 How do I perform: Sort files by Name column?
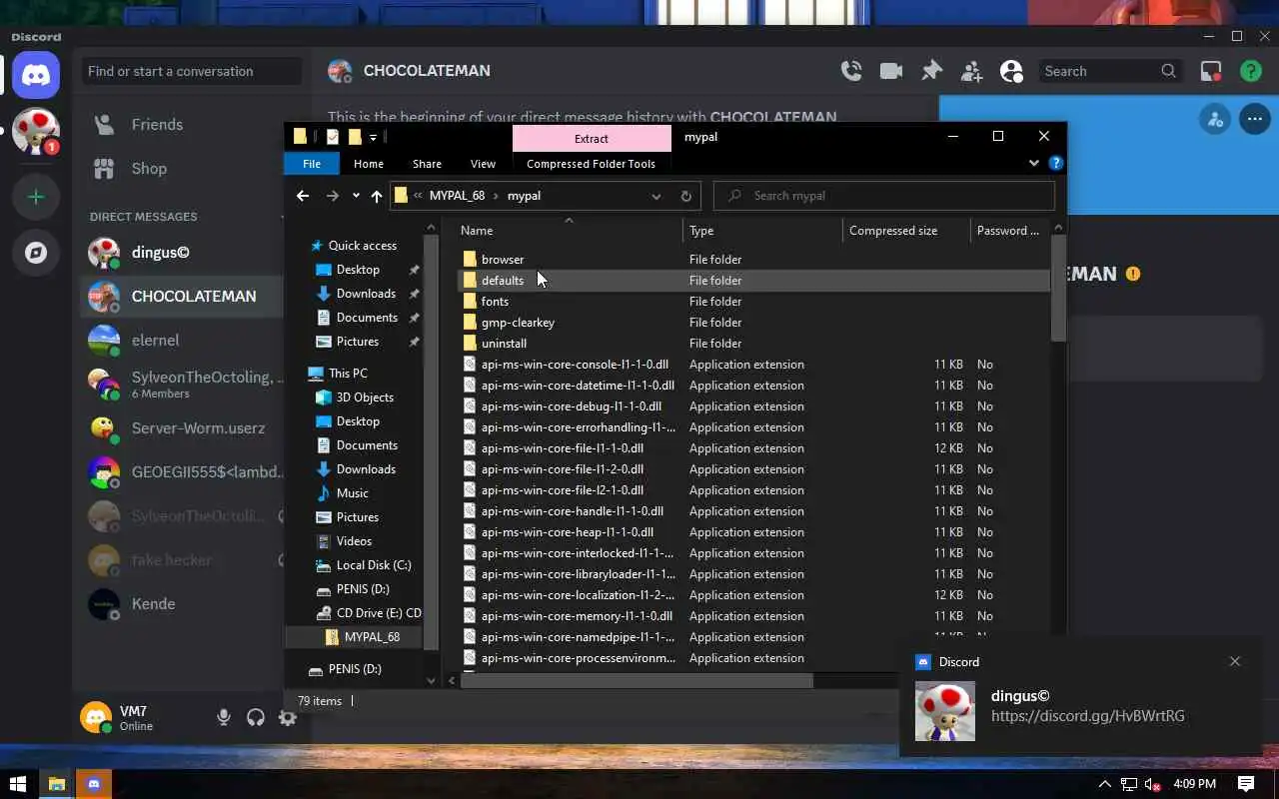[569, 231]
